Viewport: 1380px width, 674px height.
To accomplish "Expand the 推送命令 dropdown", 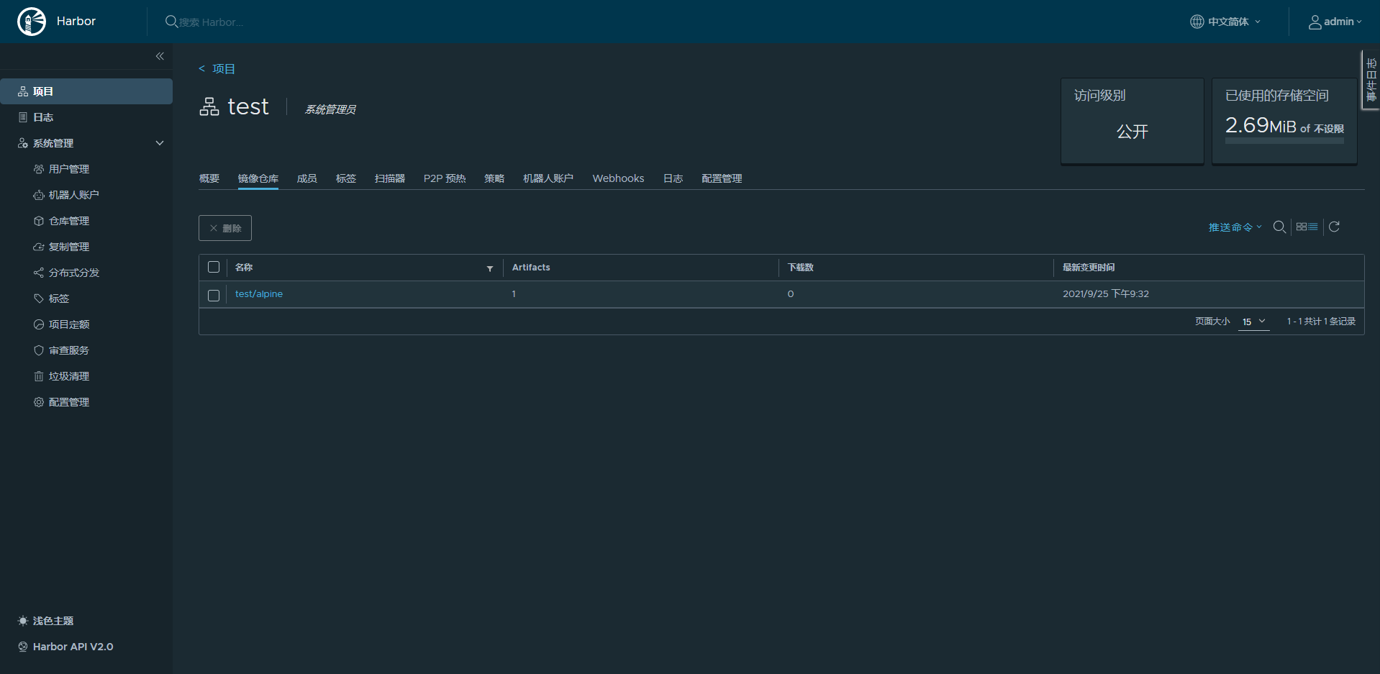I will 1235,227.
